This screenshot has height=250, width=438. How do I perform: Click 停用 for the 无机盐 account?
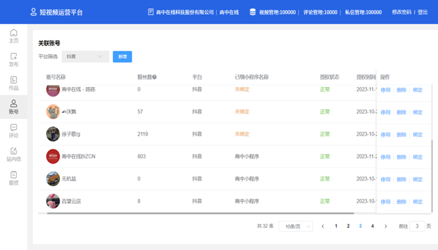pos(385,179)
